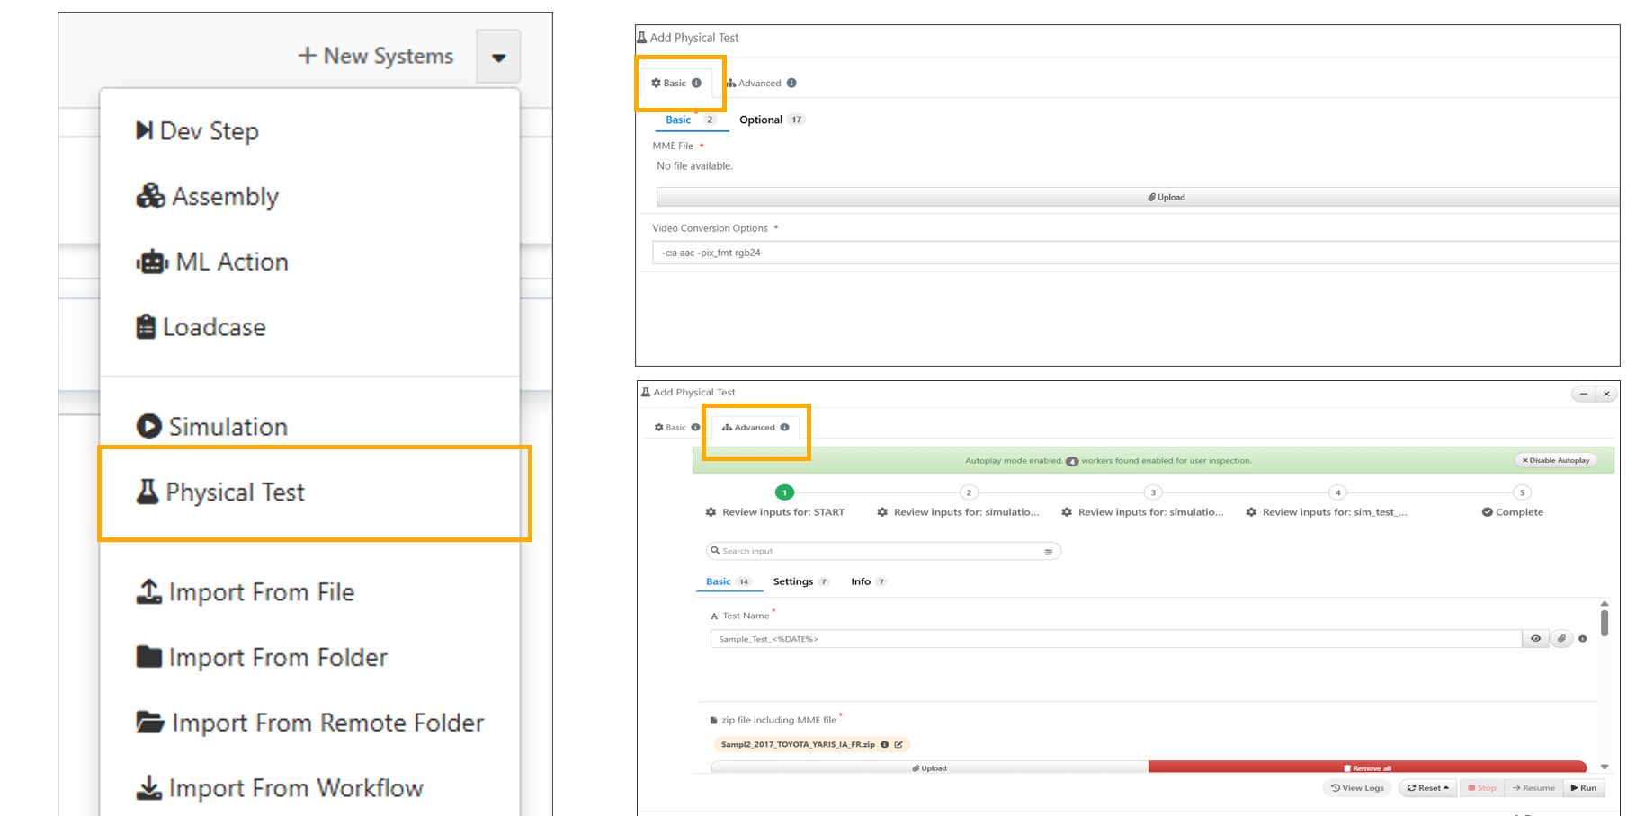Click the eye icon beside Test Name field
The height and width of the screenshot is (816, 1627).
1535,639
